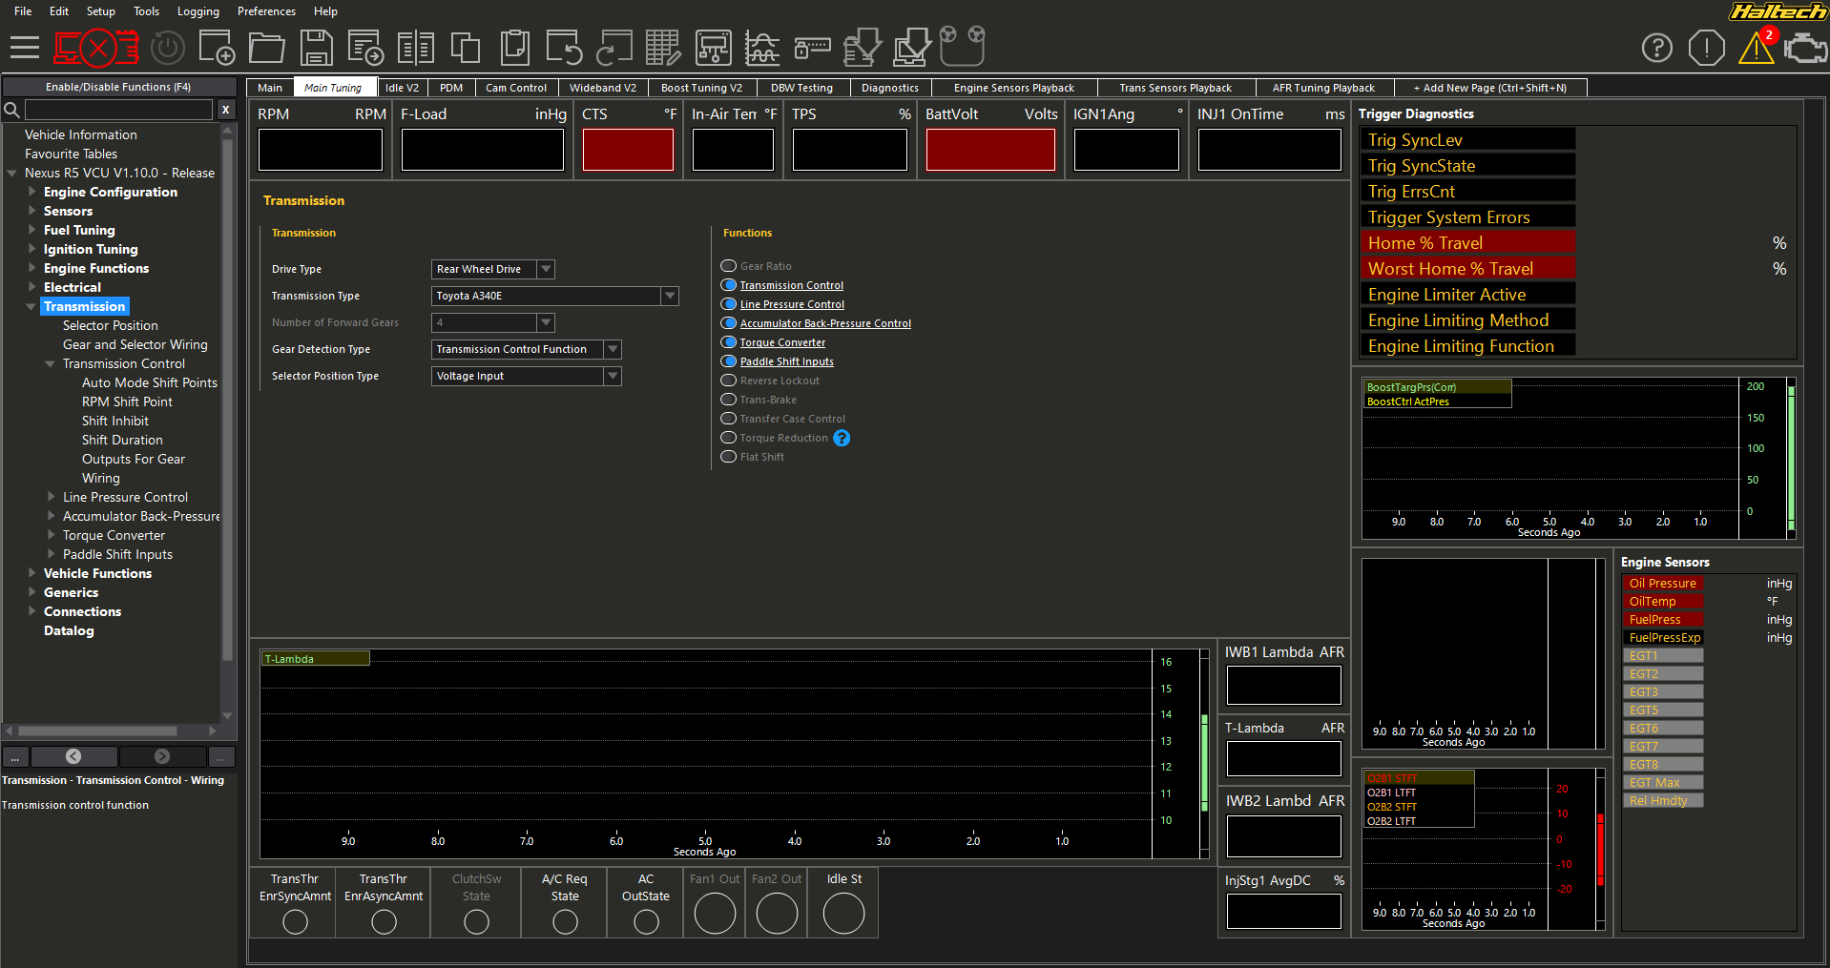This screenshot has width=1830, height=968.
Task: Expand the Fuel Tuning tree node
Action: pos(31,230)
